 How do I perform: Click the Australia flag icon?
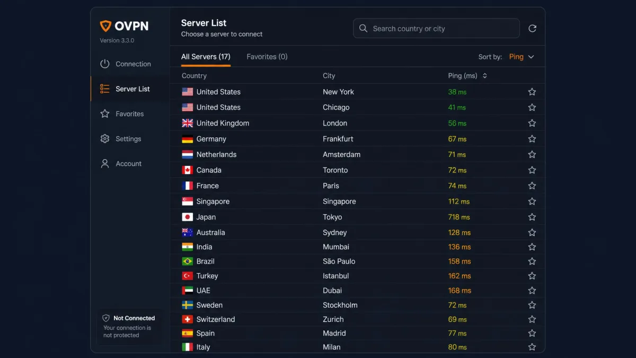click(x=188, y=232)
